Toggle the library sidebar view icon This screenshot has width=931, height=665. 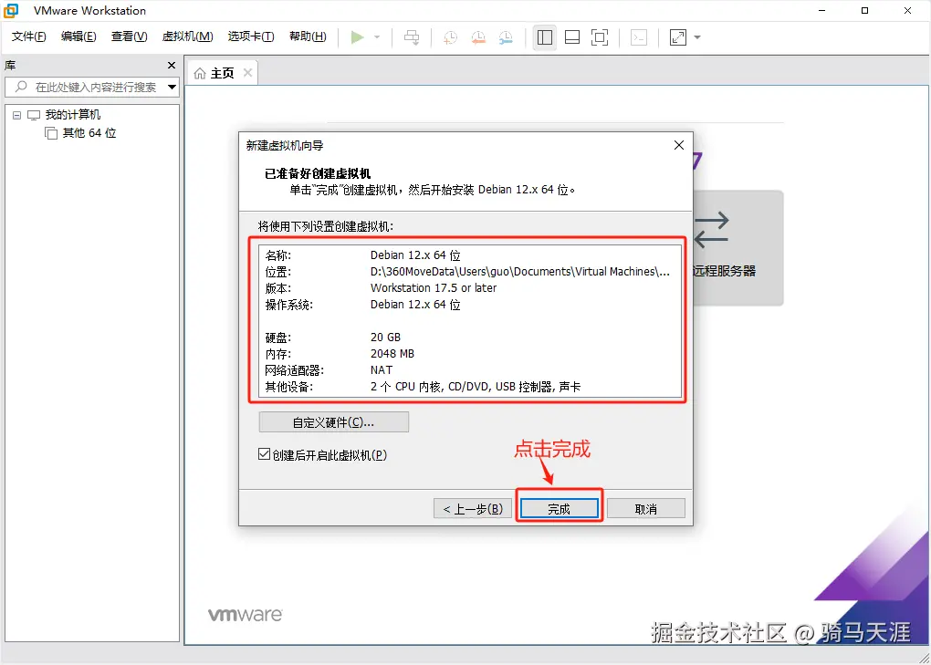pos(545,37)
